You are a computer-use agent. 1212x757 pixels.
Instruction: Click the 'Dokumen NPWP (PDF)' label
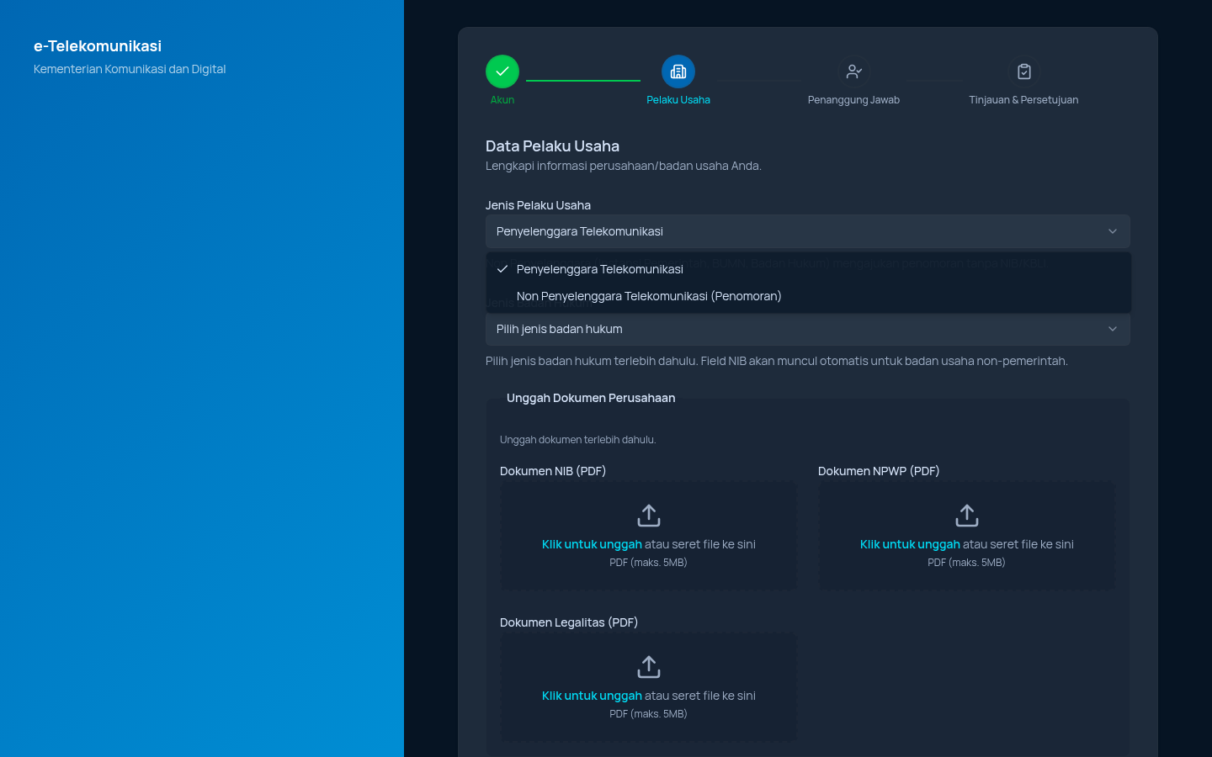pyautogui.click(x=879, y=471)
